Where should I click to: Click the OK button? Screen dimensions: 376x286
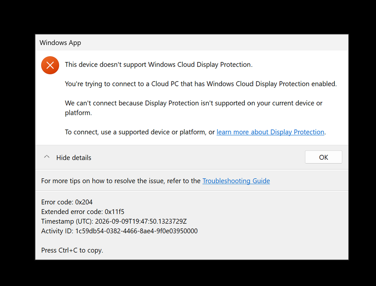pos(323,157)
